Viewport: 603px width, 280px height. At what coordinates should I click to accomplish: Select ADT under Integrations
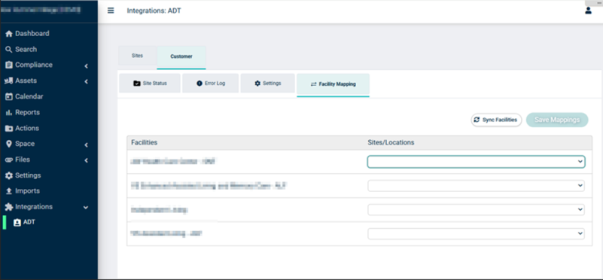(29, 222)
